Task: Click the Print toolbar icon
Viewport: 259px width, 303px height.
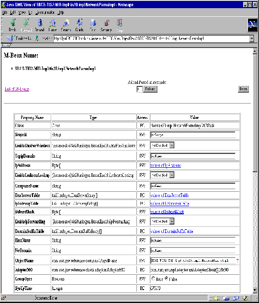Action: (93, 25)
